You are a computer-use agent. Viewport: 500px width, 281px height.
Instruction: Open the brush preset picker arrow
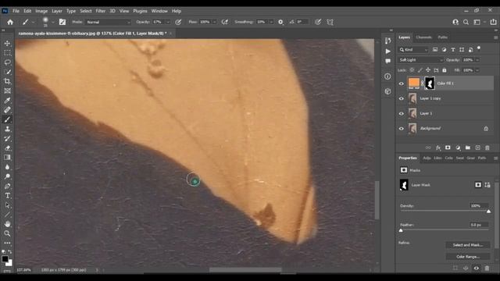pos(52,22)
